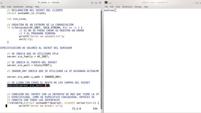Click the vi Konsole title bar text
This screenshot has height=113, width=201.
coord(48,3)
